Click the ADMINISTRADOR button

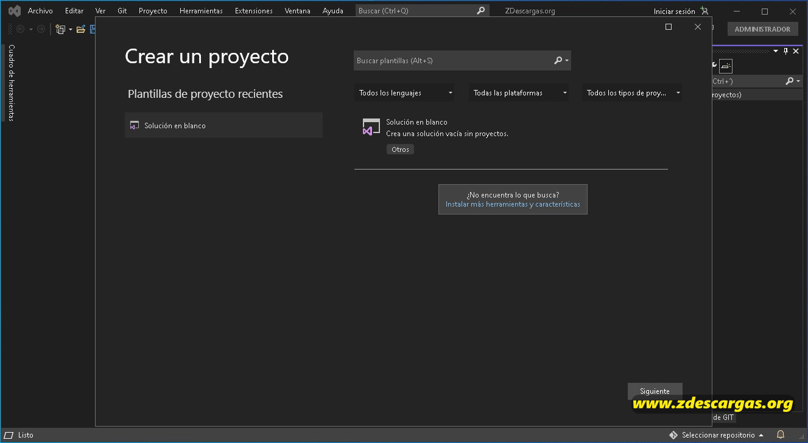(762, 29)
